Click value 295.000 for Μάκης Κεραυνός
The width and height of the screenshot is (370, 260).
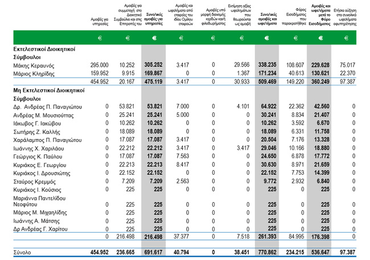click(x=99, y=65)
